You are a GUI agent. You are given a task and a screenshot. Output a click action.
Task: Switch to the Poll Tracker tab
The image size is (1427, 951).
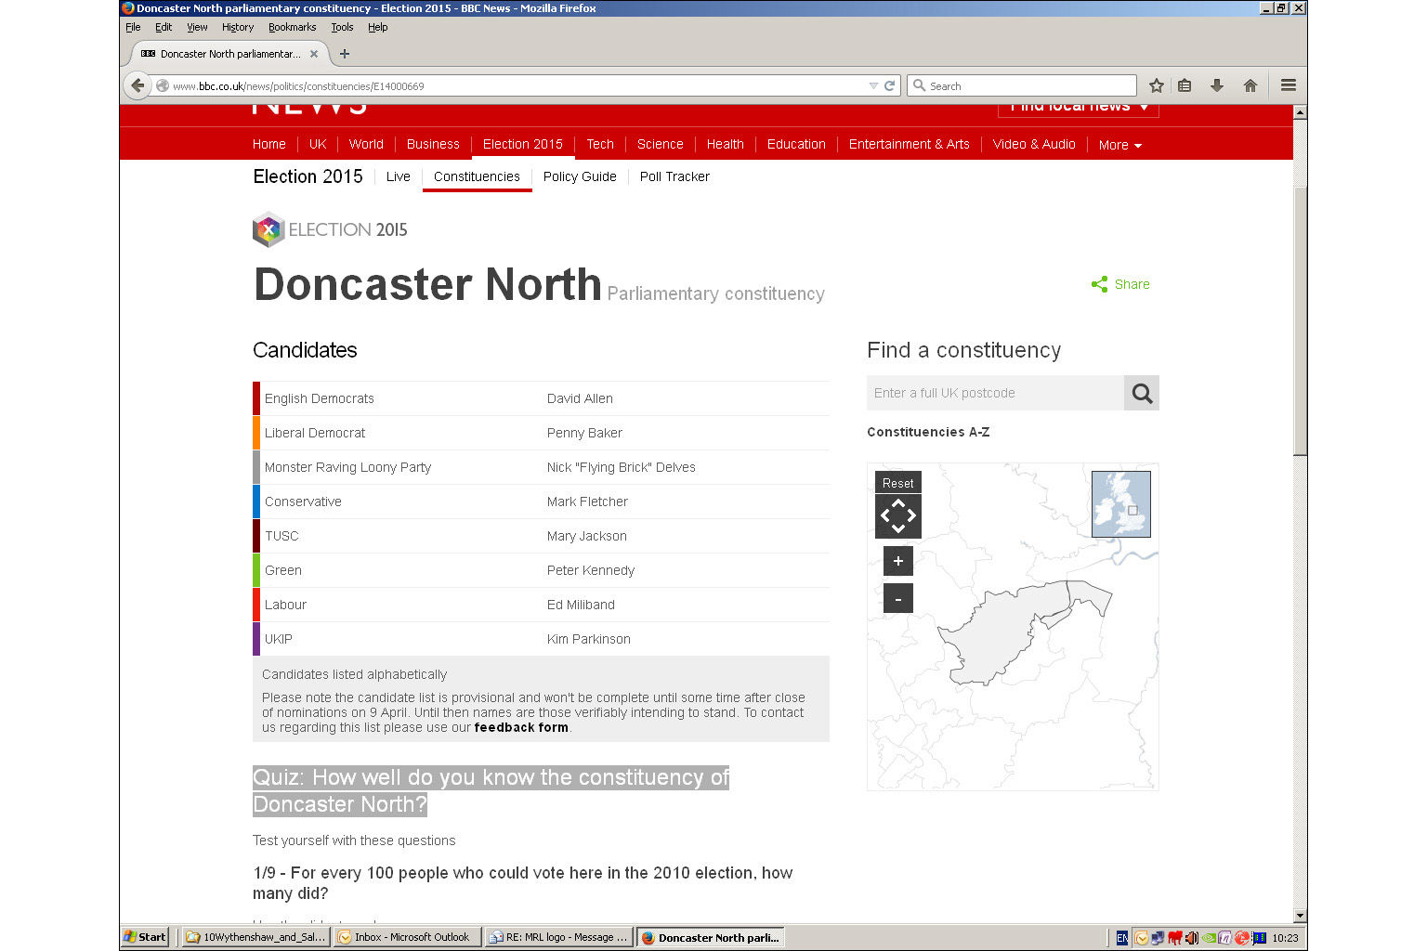(x=674, y=176)
